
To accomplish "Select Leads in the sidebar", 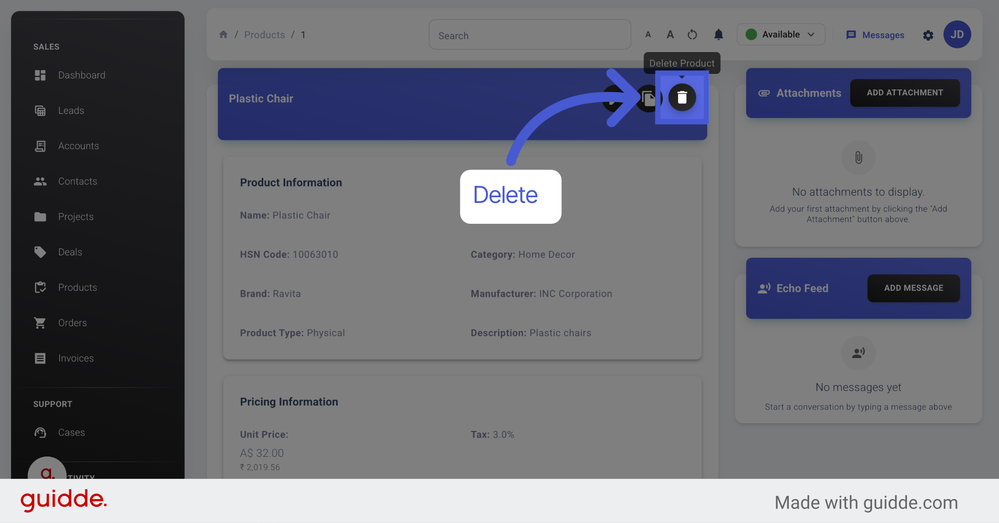I will click(x=71, y=110).
